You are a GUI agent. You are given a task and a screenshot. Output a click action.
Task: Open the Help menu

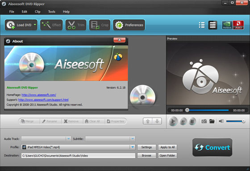(66, 12)
